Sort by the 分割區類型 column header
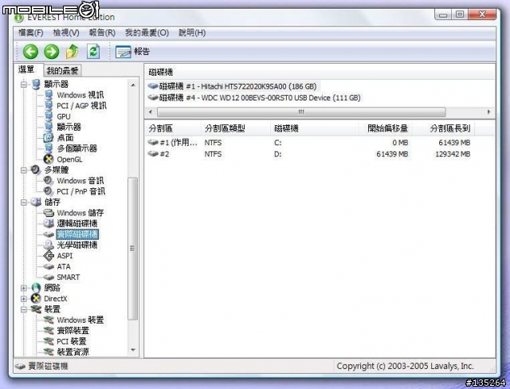The height and width of the screenshot is (389, 510). pos(236,128)
